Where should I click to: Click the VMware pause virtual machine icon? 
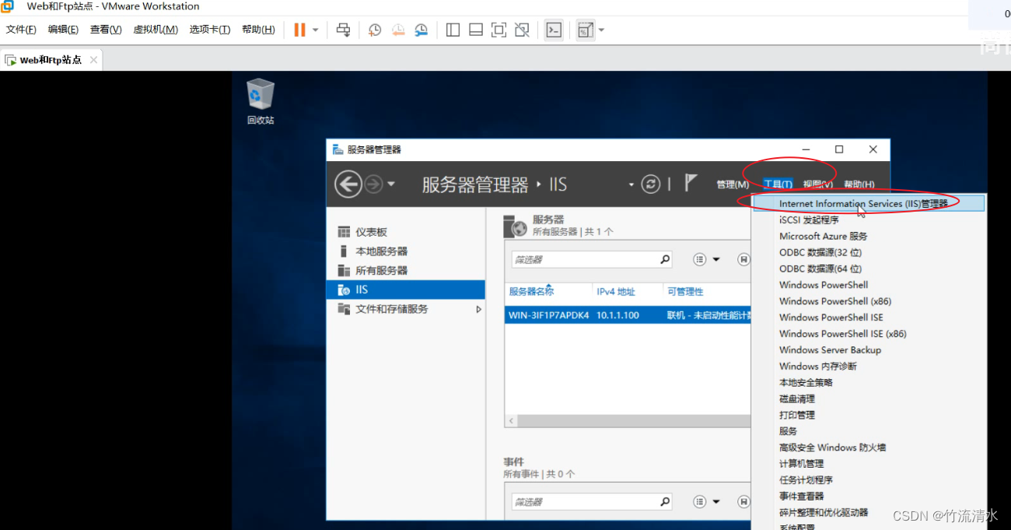[299, 30]
